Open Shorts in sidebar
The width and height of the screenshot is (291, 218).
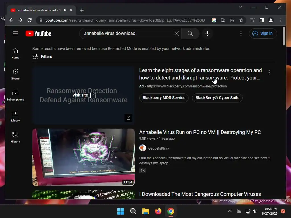pyautogui.click(x=15, y=74)
